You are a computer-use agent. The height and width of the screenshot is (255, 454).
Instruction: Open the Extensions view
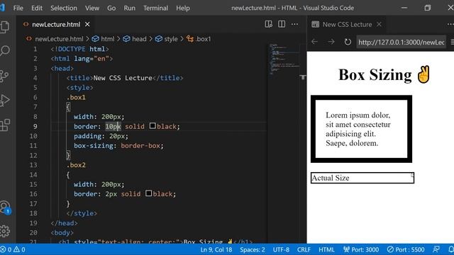[x=5, y=125]
